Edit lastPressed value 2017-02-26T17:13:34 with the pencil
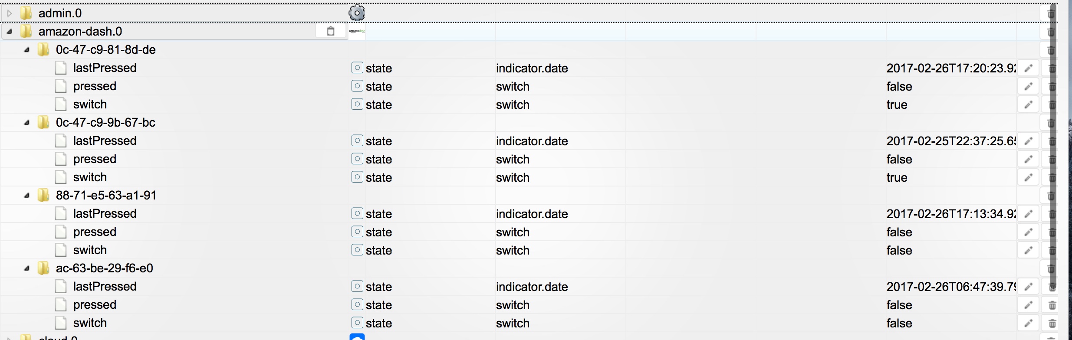 click(1028, 214)
